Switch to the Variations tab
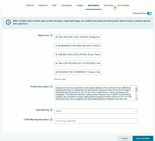 tap(43, 5)
